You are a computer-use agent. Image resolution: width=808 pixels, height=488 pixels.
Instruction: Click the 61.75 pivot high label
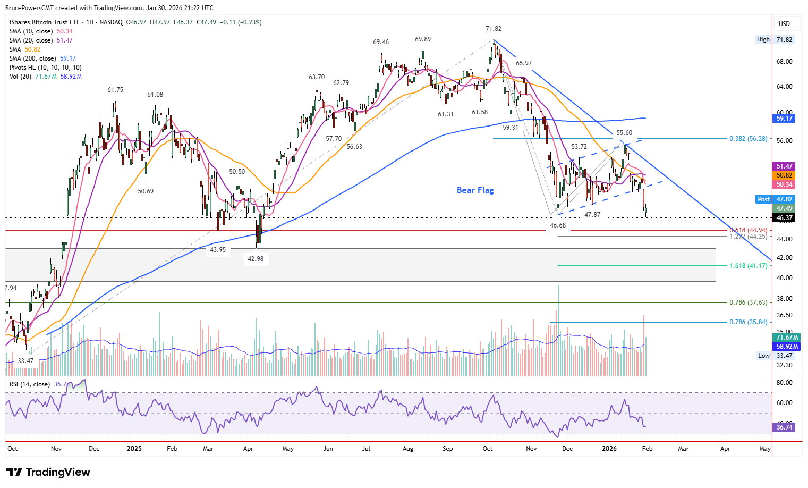pyautogui.click(x=115, y=90)
